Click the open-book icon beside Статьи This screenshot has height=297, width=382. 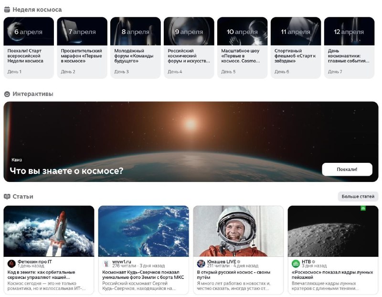pyautogui.click(x=7, y=197)
